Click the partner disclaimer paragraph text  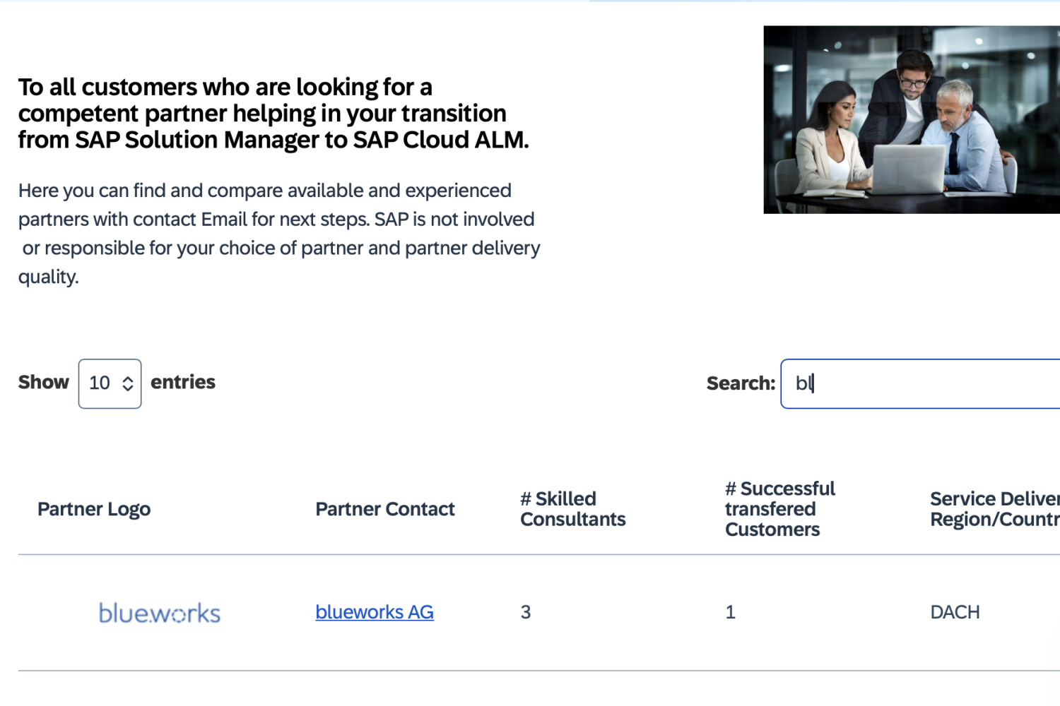click(278, 233)
